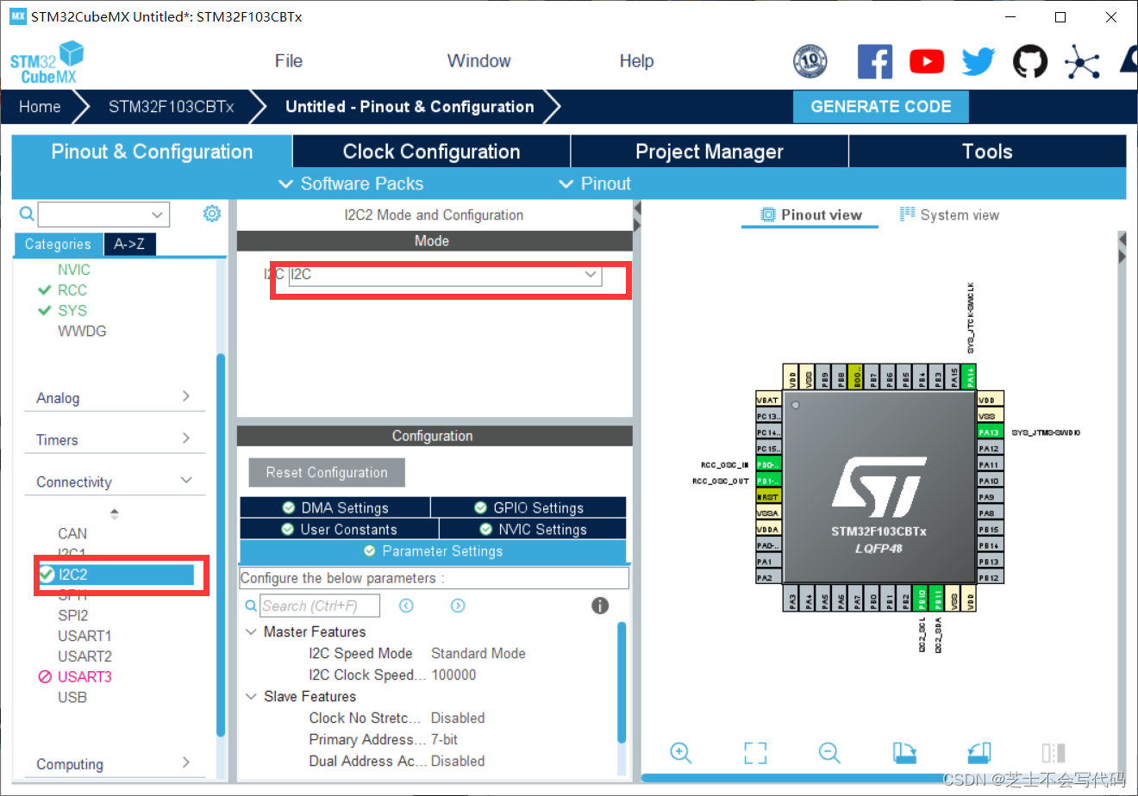This screenshot has width=1138, height=796.
Task: Click the STM32CubeMX logo
Action: (x=47, y=63)
